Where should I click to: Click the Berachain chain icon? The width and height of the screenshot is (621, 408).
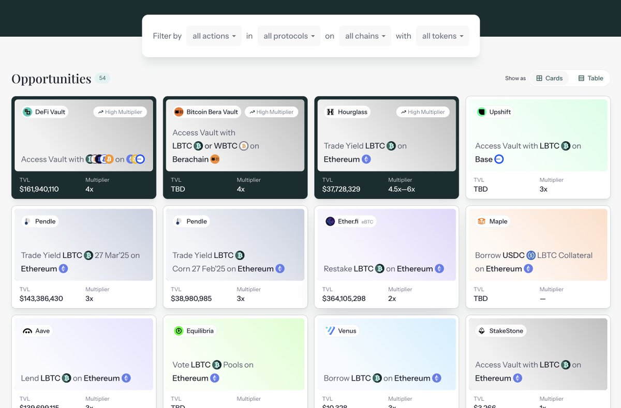(x=215, y=159)
